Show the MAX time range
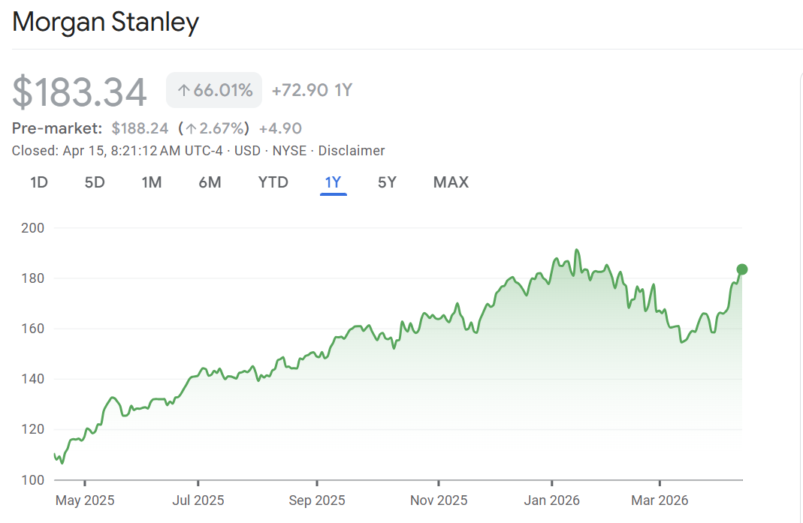 [x=451, y=182]
